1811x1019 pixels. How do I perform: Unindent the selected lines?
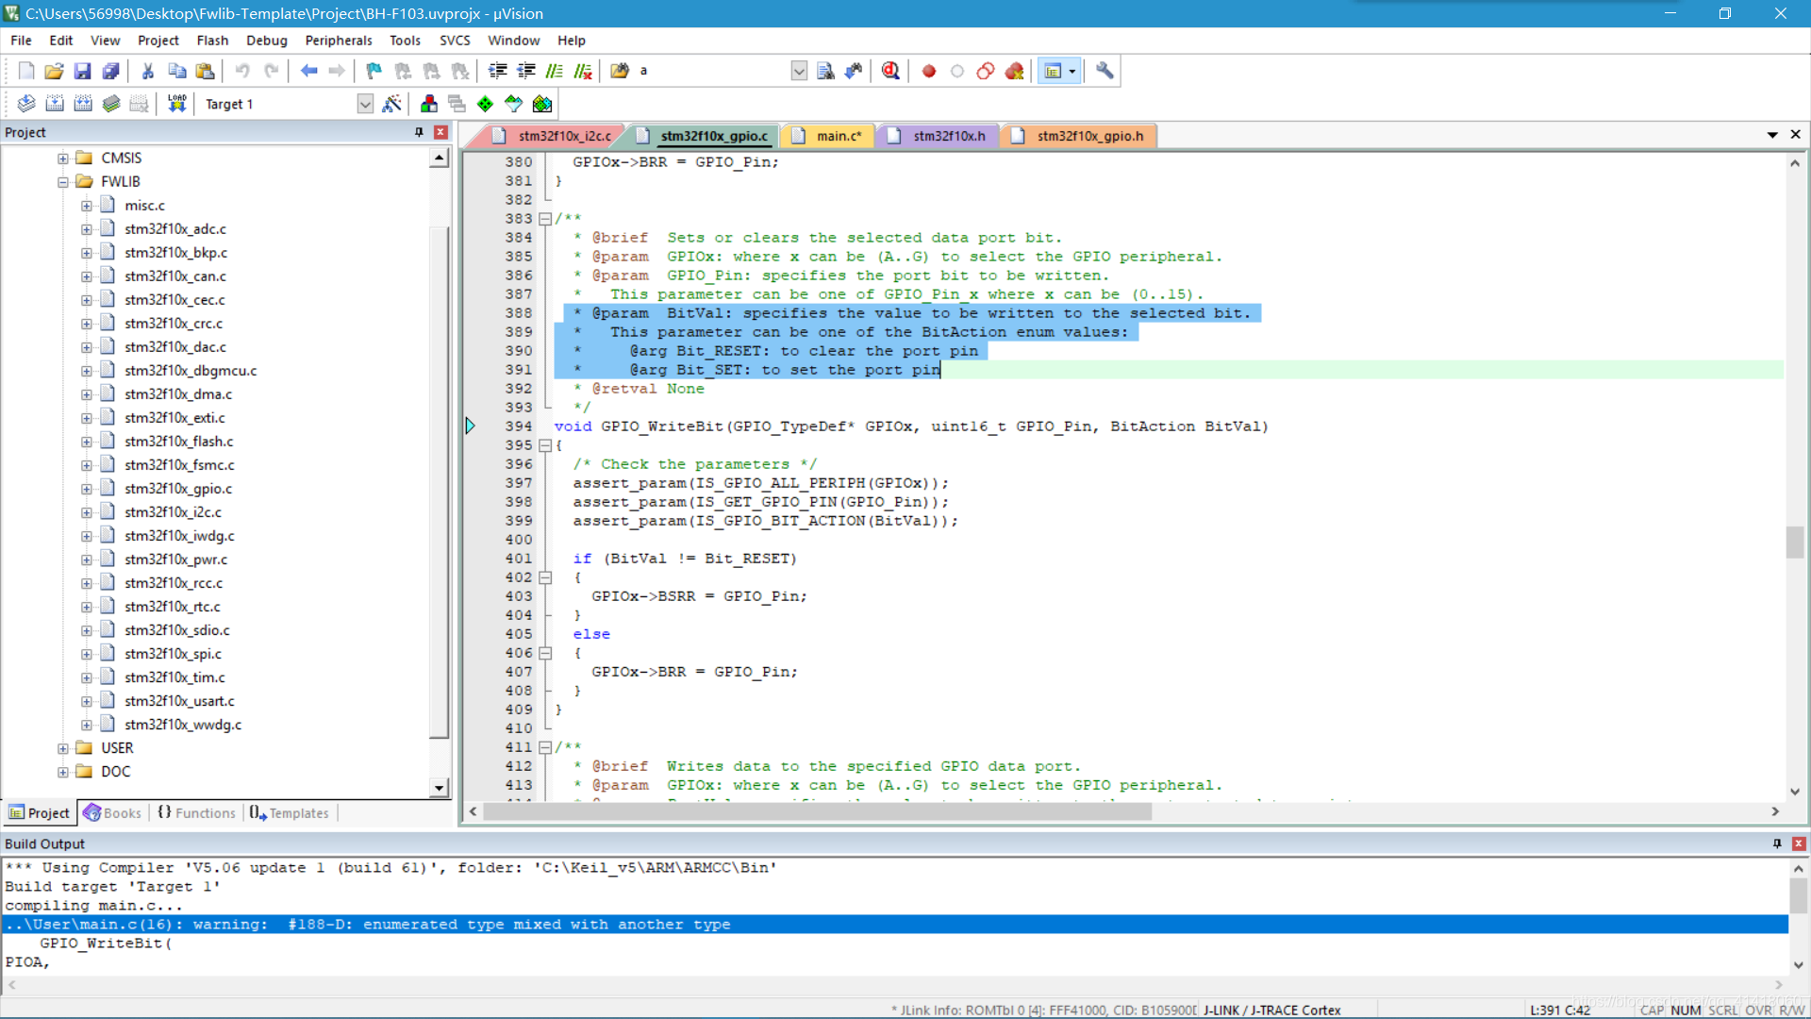tap(526, 71)
